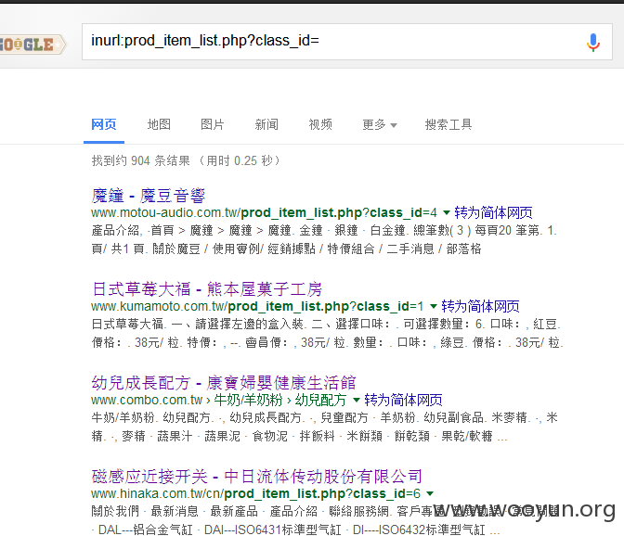Open the 幼兒成長配方 - 康寶婦嬰健康生活館 result

(223, 383)
